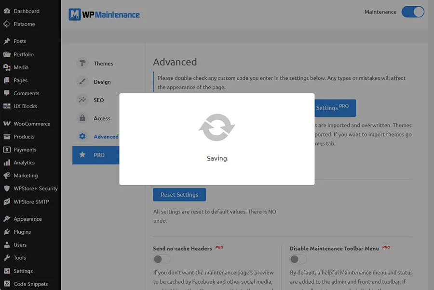Viewport: 434px width, 290px height.
Task: Click the Tools wrench icon
Action: click(x=7, y=258)
